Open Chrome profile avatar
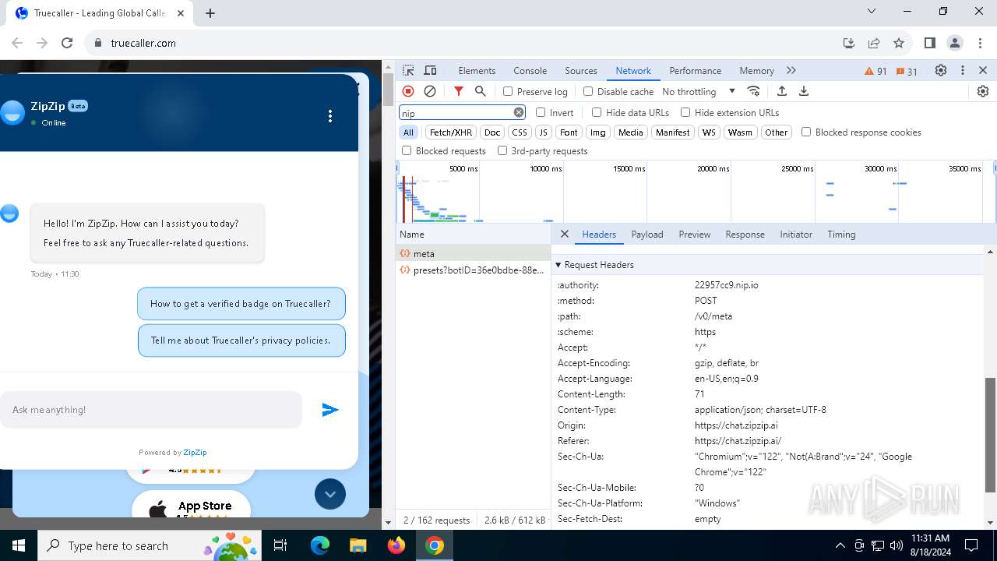Image resolution: width=997 pixels, height=561 pixels. coord(955,43)
